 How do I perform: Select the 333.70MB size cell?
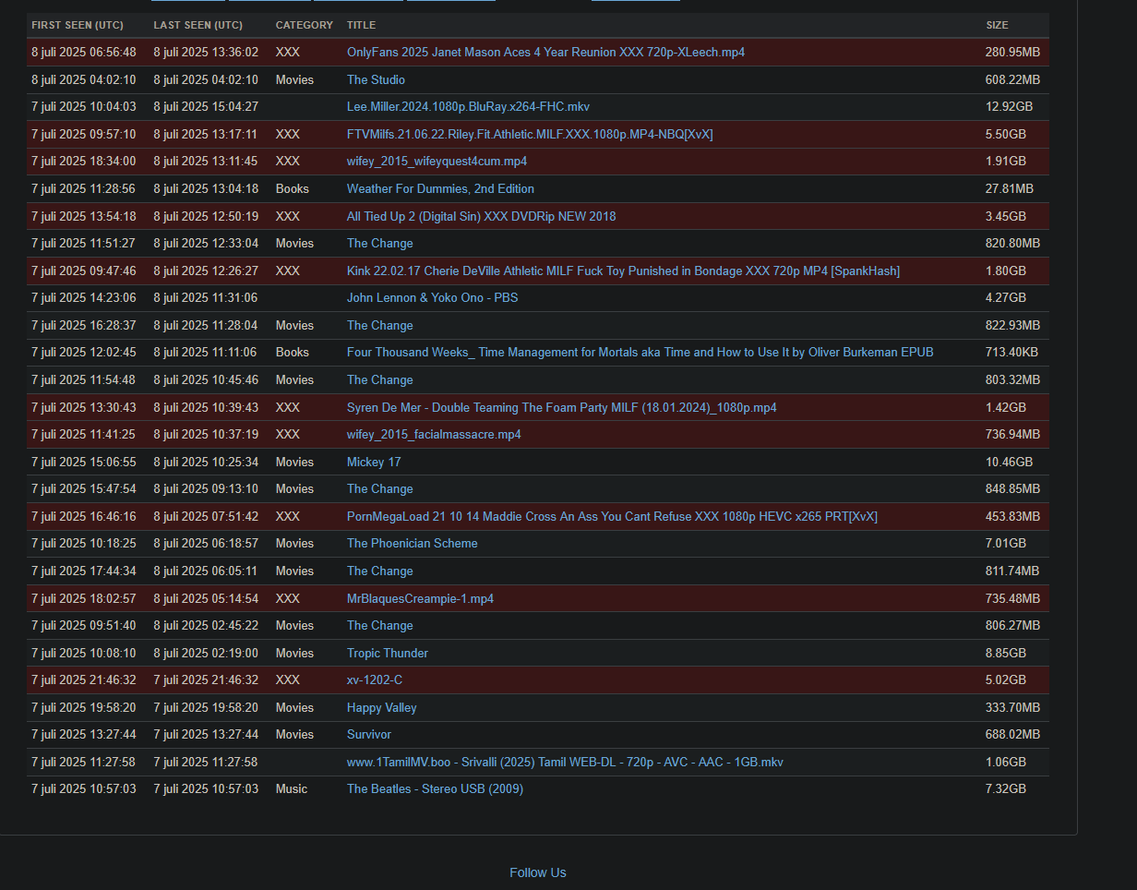pyautogui.click(x=1012, y=708)
